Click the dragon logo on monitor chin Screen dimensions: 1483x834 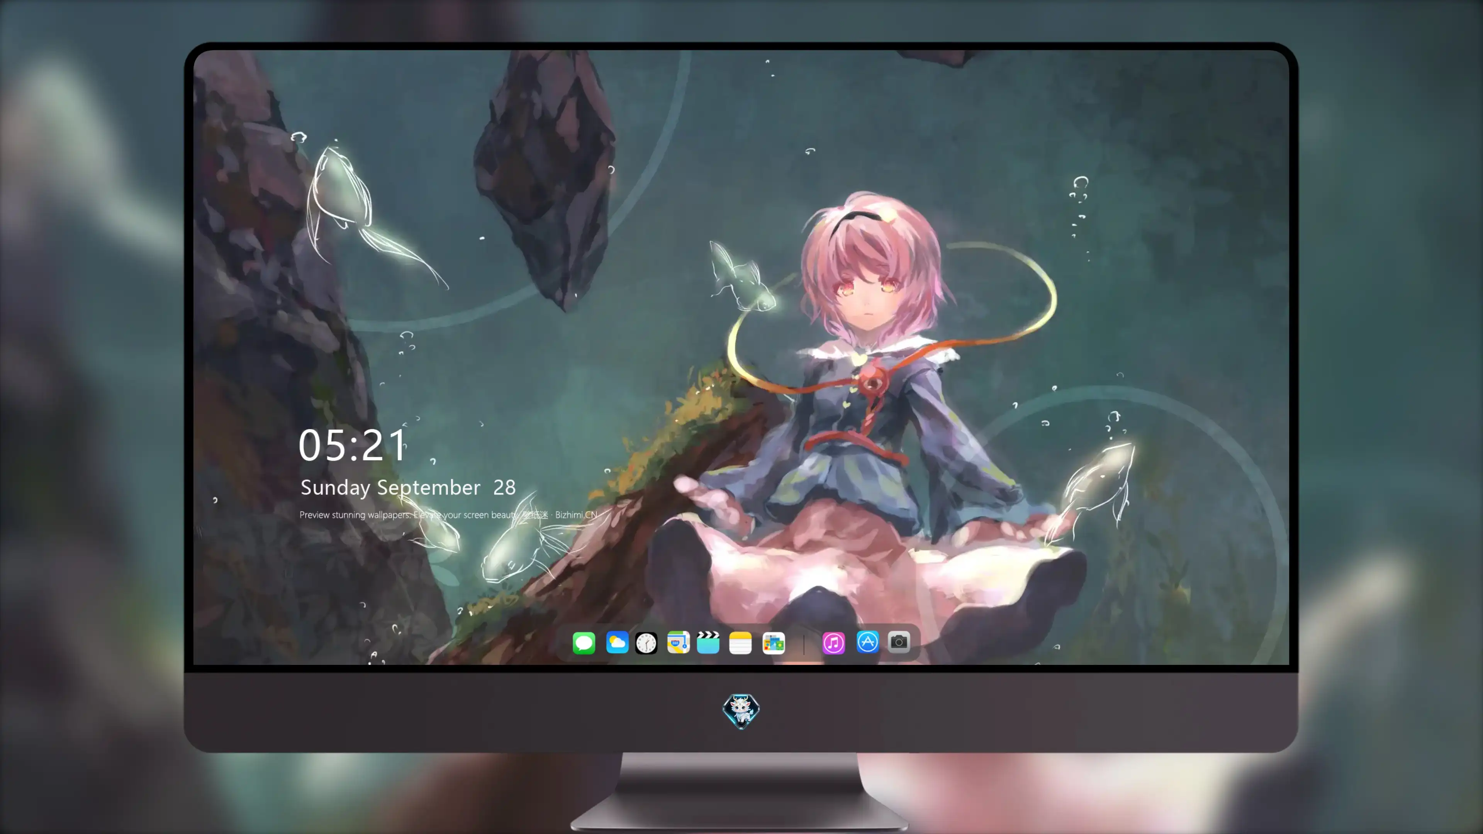click(741, 711)
